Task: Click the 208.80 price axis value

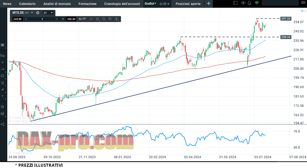Action: [x=299, y=69]
